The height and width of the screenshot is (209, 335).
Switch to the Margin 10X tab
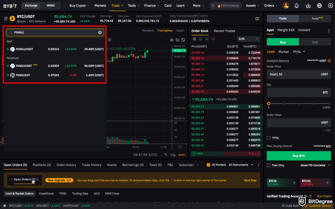(286, 30)
